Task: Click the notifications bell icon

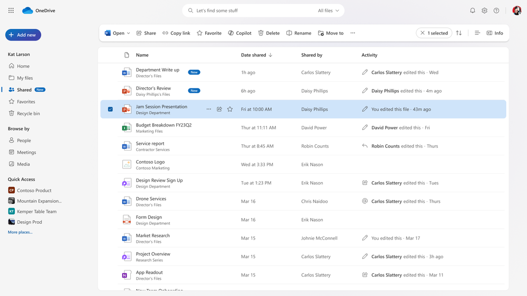Action: tap(472, 11)
